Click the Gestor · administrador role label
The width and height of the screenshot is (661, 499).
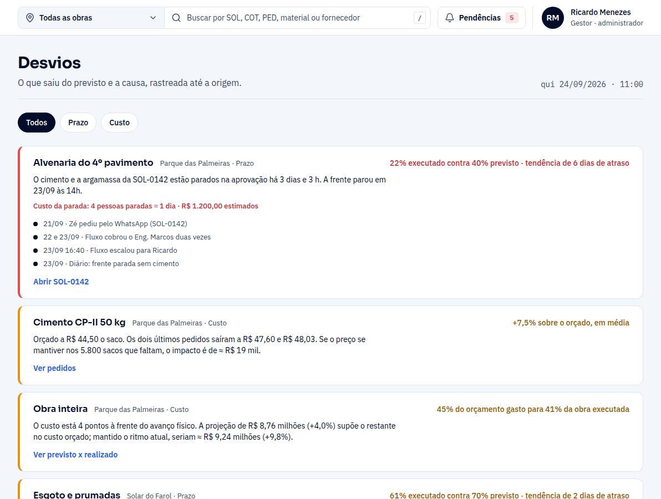(x=607, y=23)
